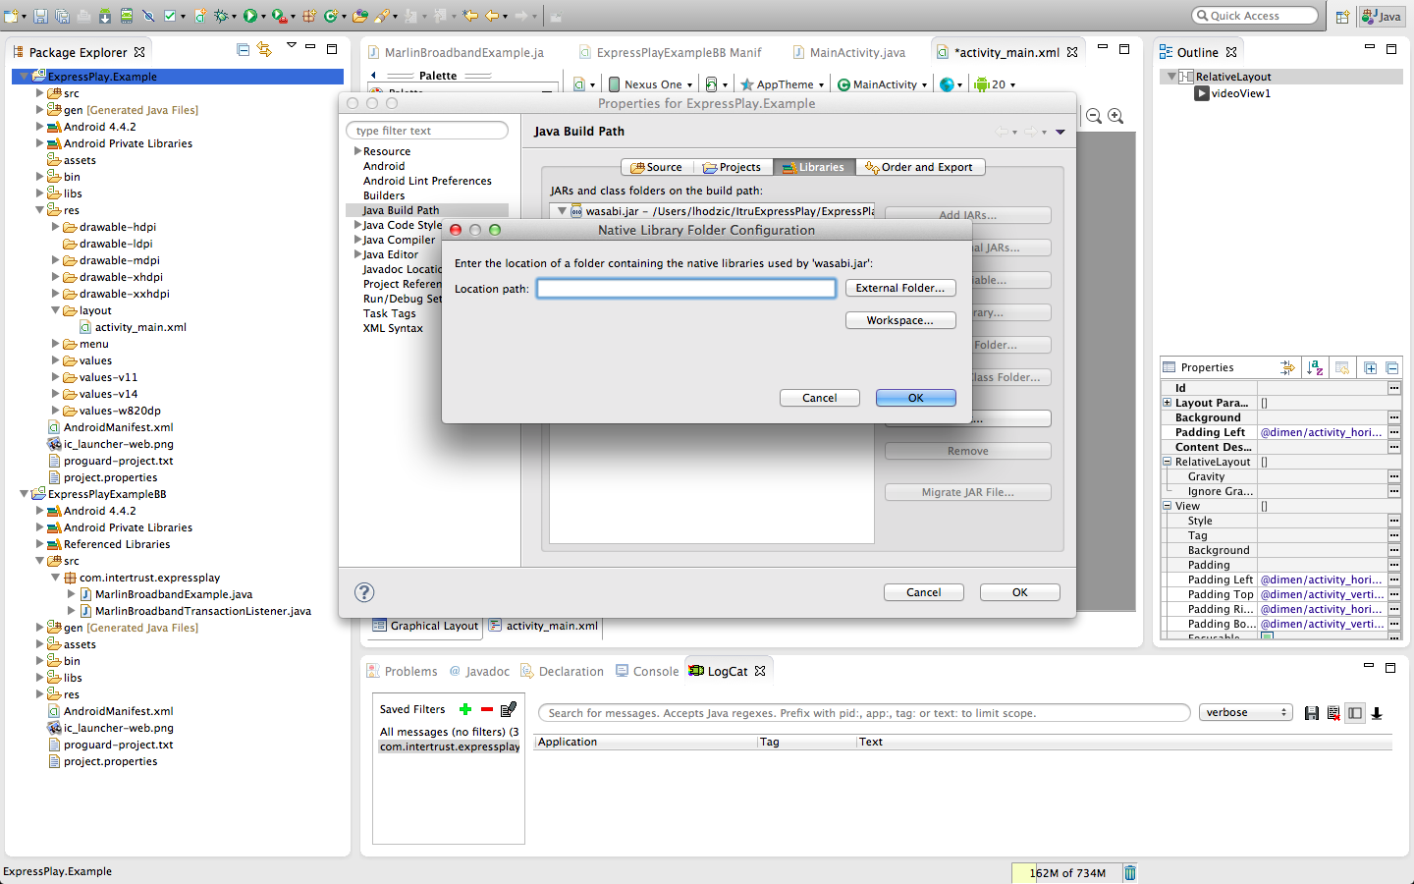Click the red delete LogCat filter icon

click(x=487, y=709)
